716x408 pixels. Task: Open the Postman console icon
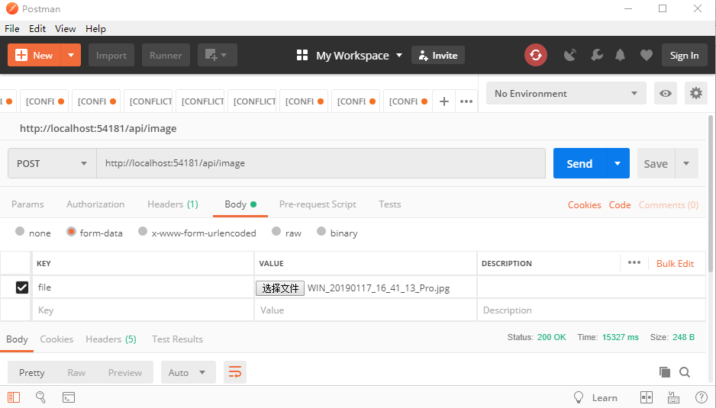pos(69,397)
